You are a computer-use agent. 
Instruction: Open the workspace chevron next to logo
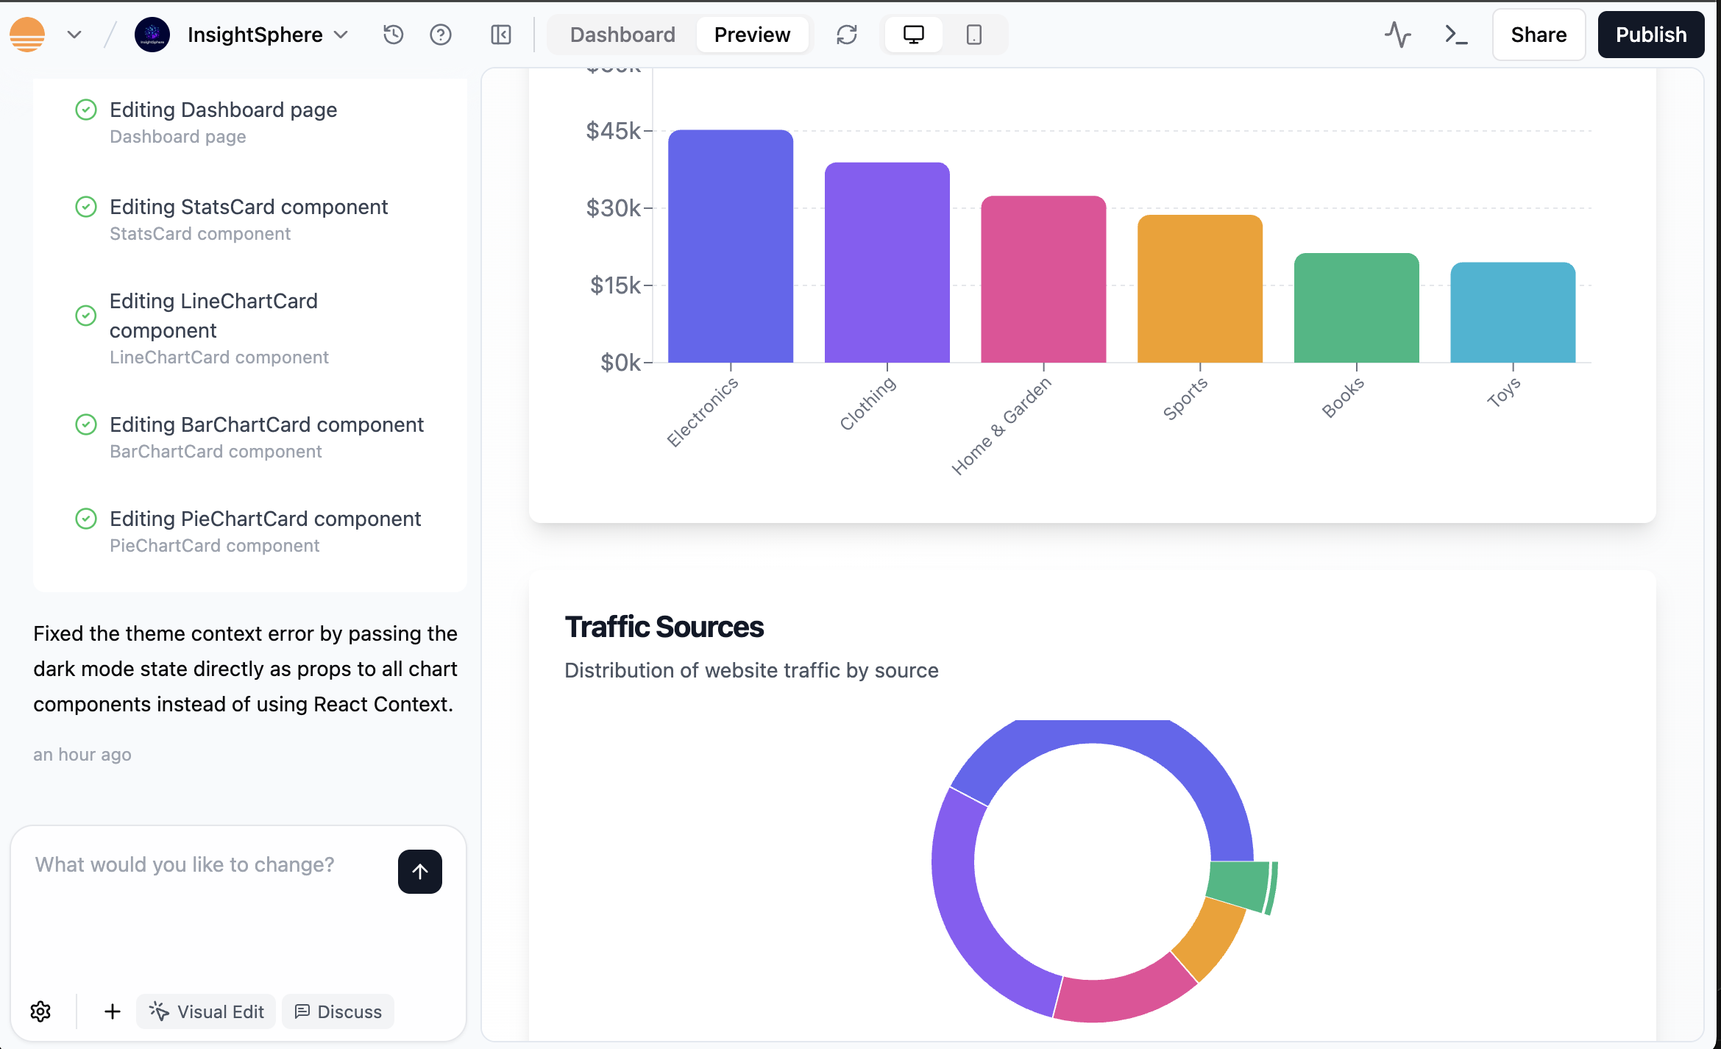(x=74, y=35)
